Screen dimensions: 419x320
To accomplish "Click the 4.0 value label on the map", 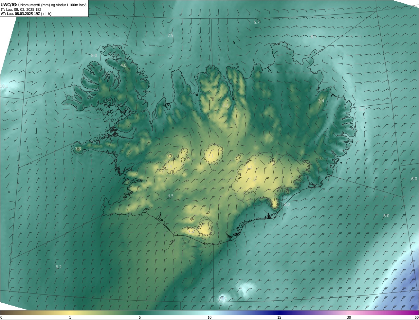I will pyautogui.click(x=123, y=65).
